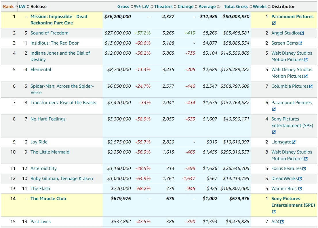The image size is (318, 228).
Task: Sort table by Gross column
Action: click(125, 7)
